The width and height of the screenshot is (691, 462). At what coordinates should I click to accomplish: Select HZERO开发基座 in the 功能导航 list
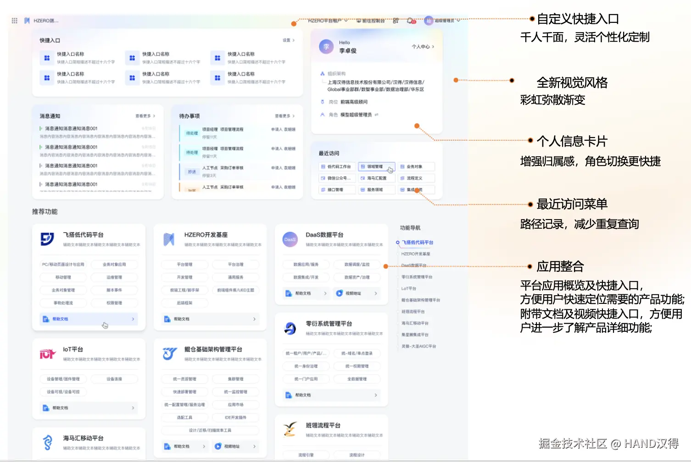click(416, 254)
